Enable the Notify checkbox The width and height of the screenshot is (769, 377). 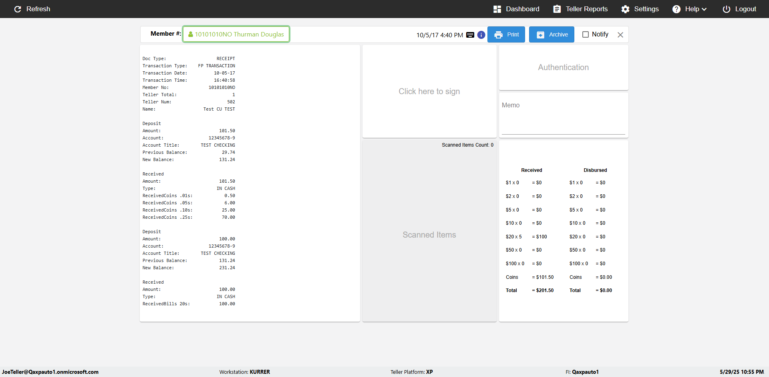click(585, 34)
